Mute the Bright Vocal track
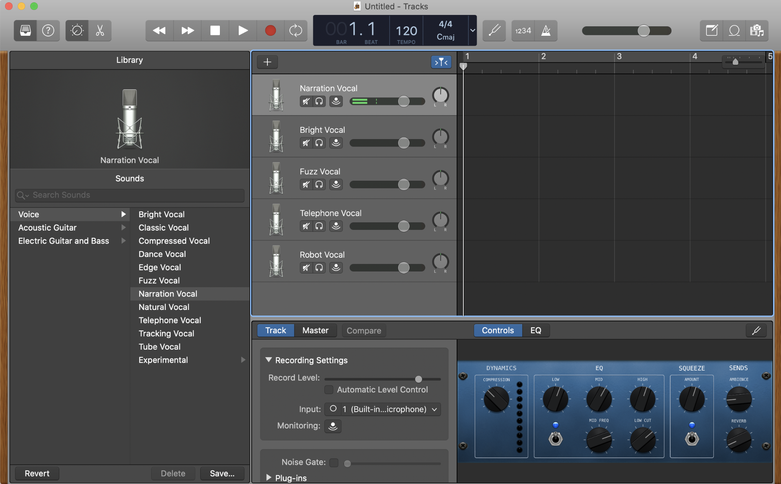 coord(306,143)
